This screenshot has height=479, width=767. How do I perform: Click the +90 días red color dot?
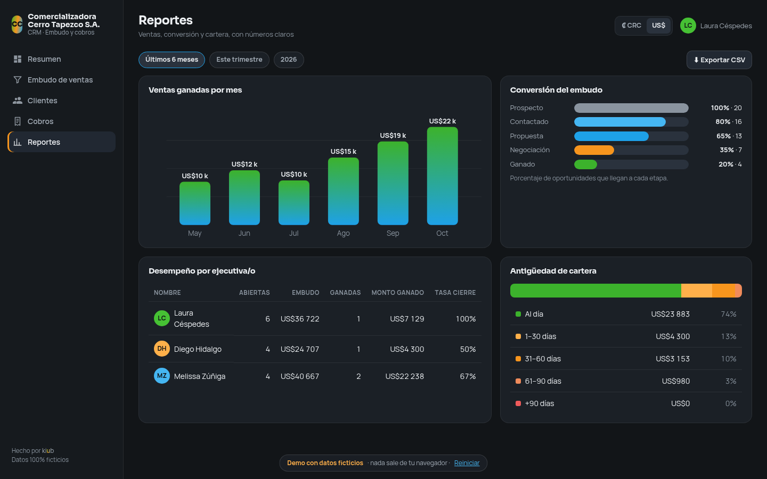(518, 403)
